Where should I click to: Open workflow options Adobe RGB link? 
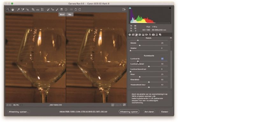(83, 112)
